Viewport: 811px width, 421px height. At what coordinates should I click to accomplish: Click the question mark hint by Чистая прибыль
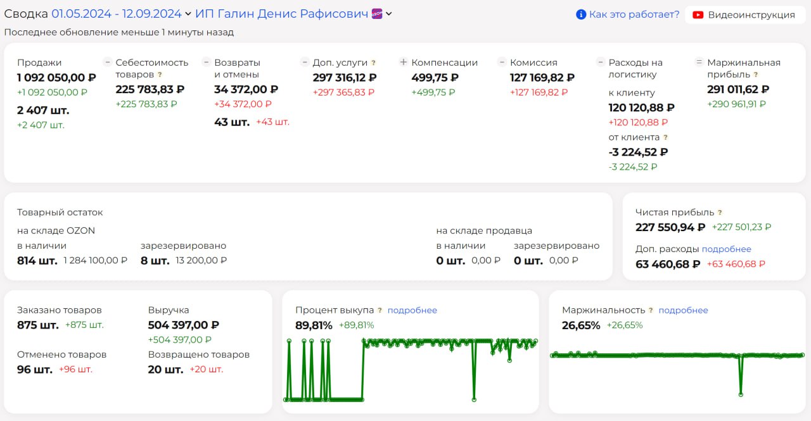pos(720,213)
